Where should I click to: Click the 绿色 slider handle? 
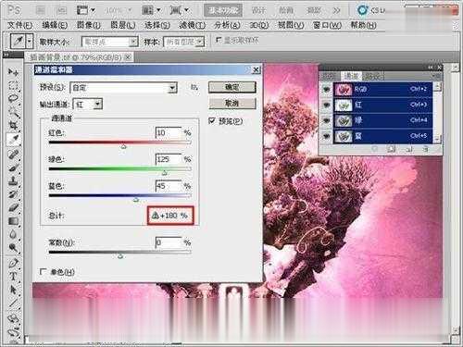(165, 173)
